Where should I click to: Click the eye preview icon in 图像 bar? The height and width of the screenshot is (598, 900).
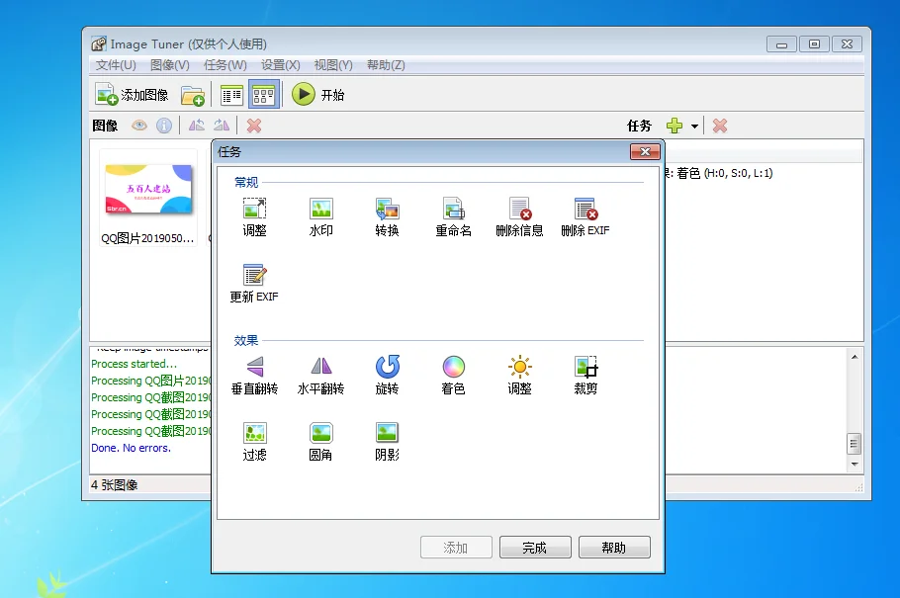pos(138,126)
